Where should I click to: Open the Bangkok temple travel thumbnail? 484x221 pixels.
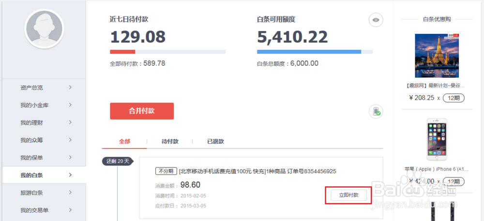tap(437, 56)
